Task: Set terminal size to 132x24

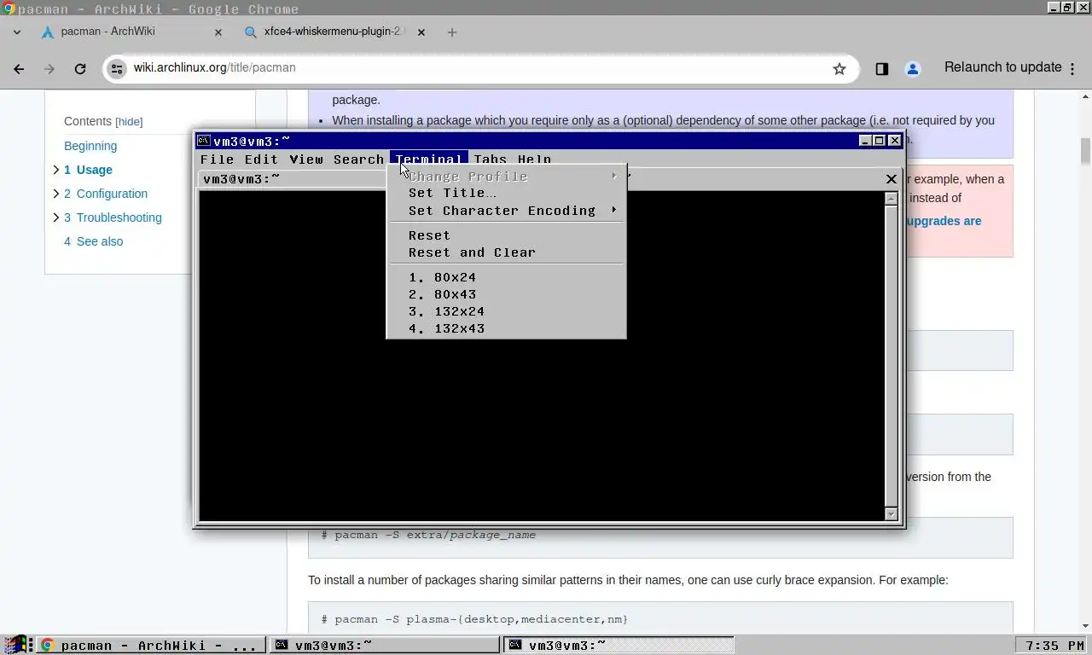Action: point(506,311)
